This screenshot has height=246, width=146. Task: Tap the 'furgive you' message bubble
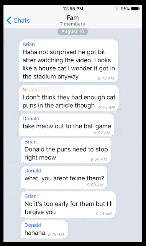coord(68,204)
